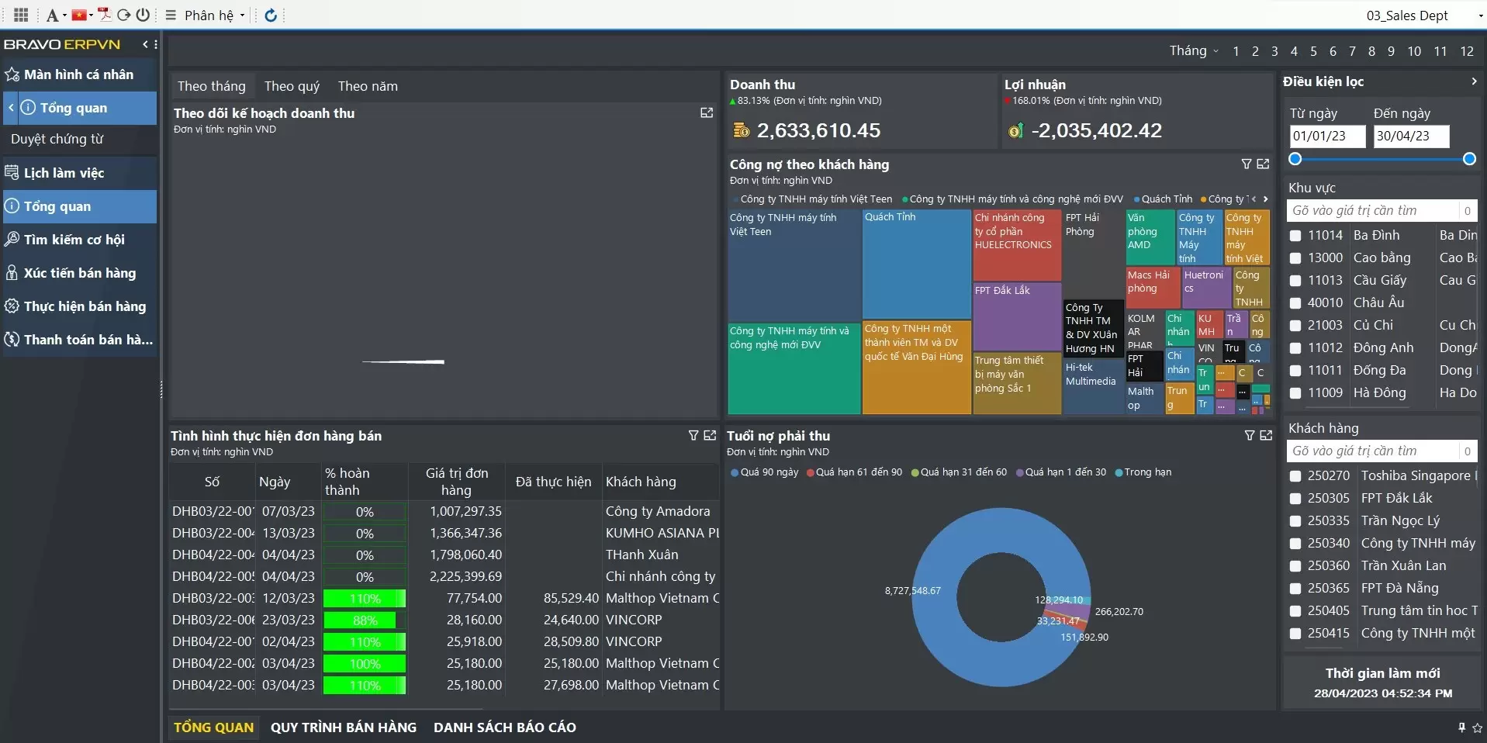Click the PDF export icon
The height and width of the screenshot is (743, 1487).
104,15
